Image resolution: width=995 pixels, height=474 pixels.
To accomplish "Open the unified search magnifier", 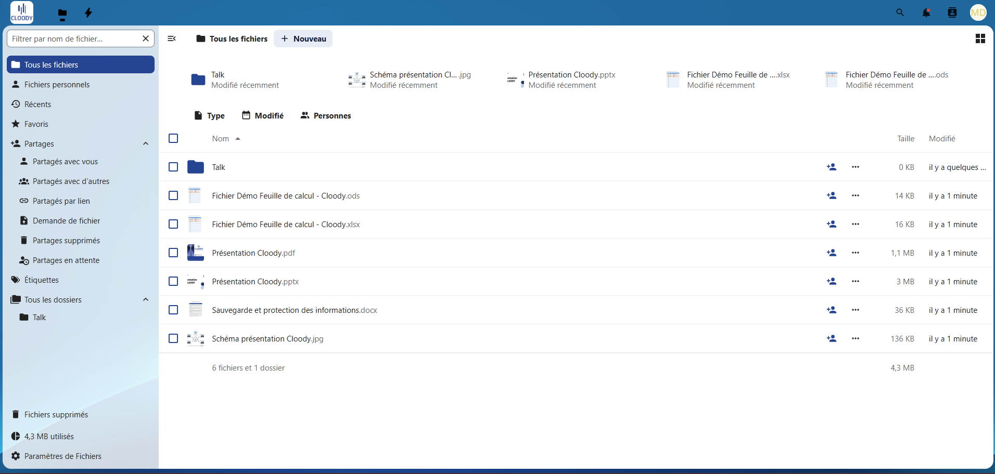I will tap(900, 12).
